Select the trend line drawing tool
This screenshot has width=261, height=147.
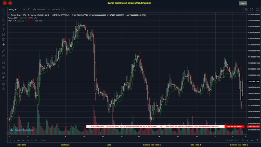click(x=4, y=15)
